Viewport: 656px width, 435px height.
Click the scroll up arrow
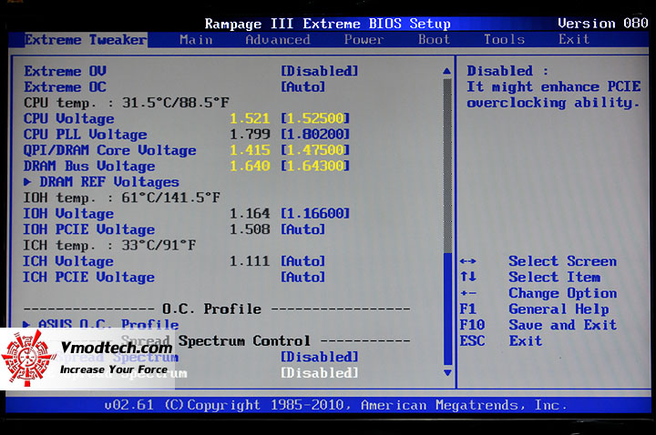(446, 71)
